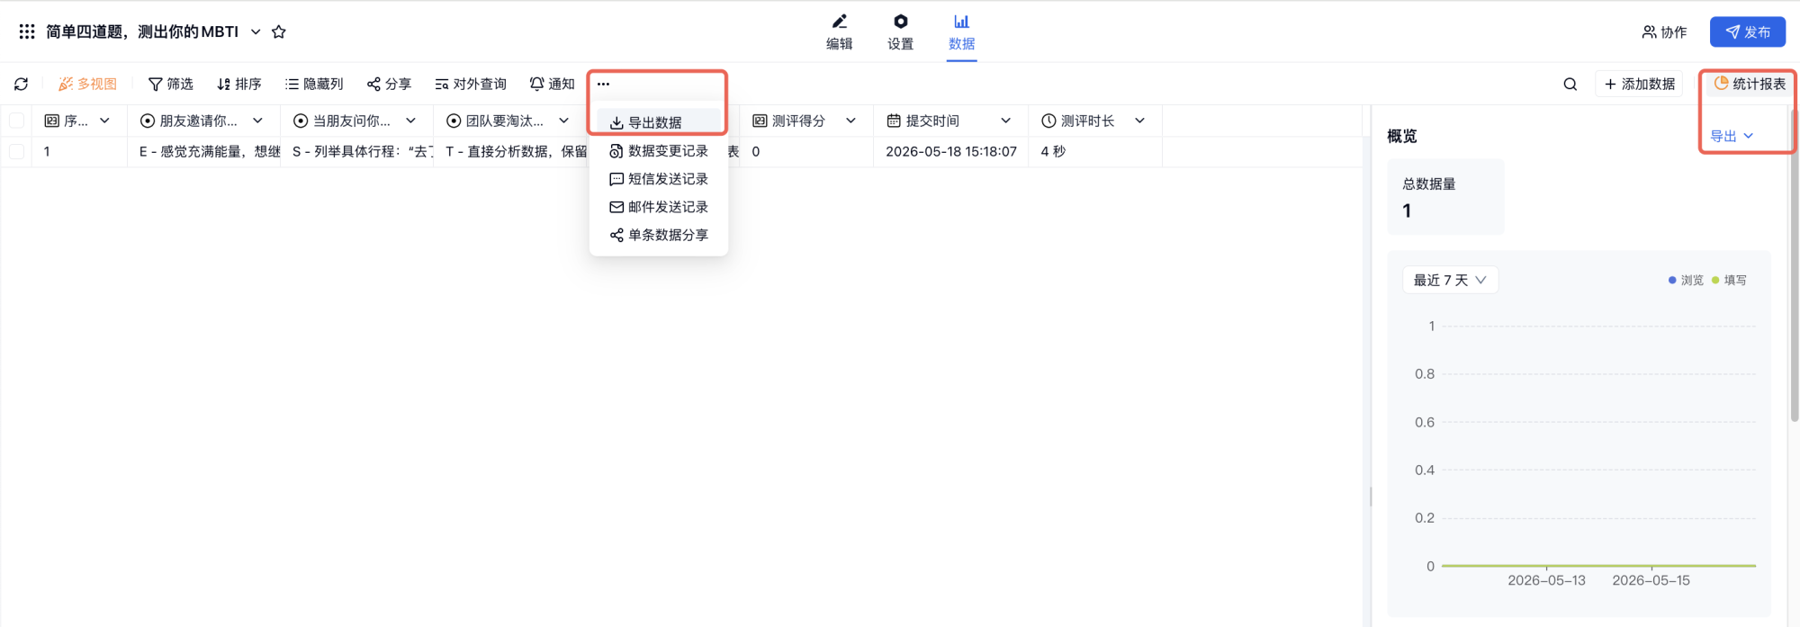Choose 数据变更记录 from the menu
Viewport: 1800px width, 627px height.
click(659, 151)
